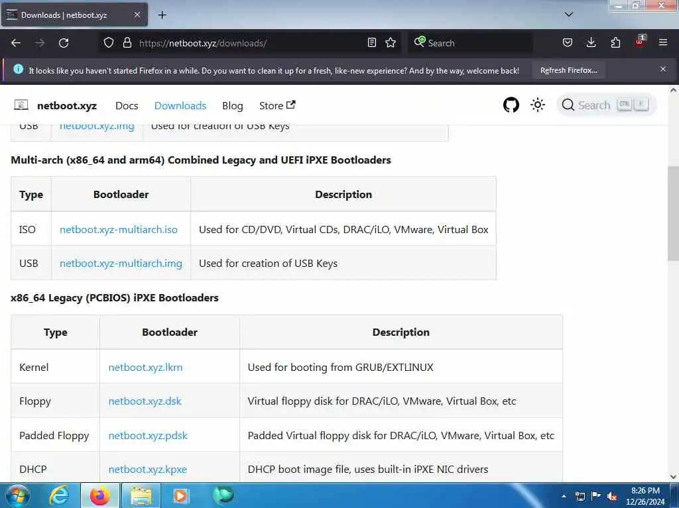This screenshot has height=508, width=679.
Task: Click the Refresh Firefox... button
Action: click(568, 70)
